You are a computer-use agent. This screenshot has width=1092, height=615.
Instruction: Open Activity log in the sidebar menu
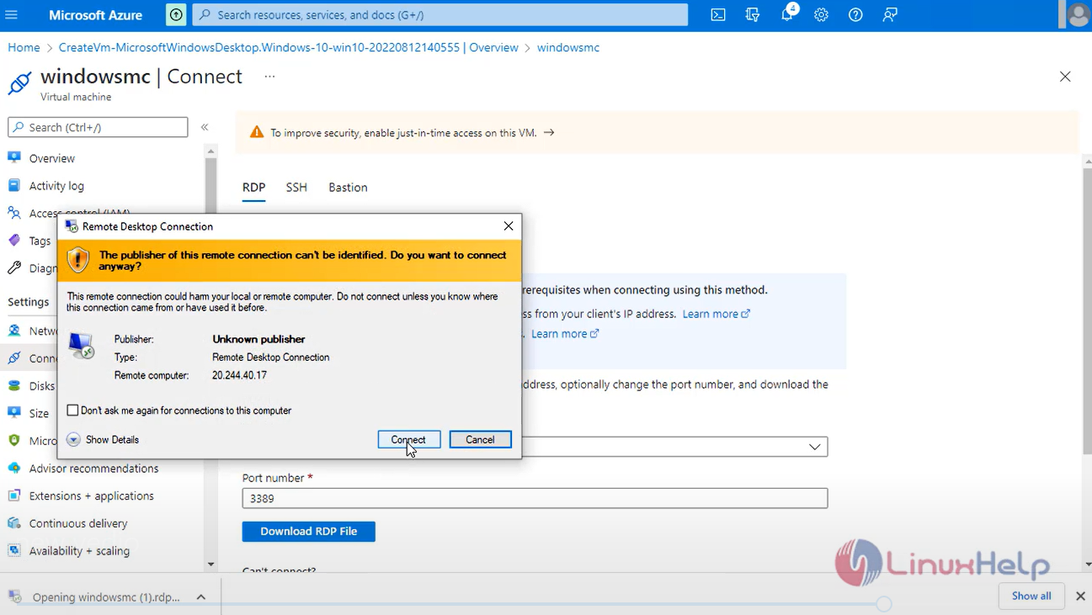pos(56,186)
